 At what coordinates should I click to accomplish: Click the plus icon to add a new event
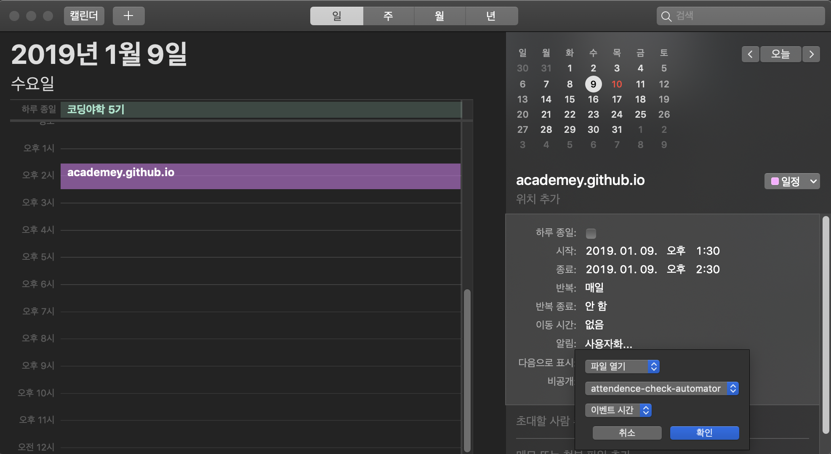click(128, 16)
